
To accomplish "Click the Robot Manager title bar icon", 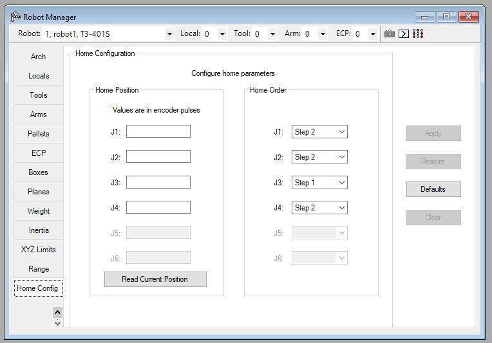I will (x=15, y=17).
